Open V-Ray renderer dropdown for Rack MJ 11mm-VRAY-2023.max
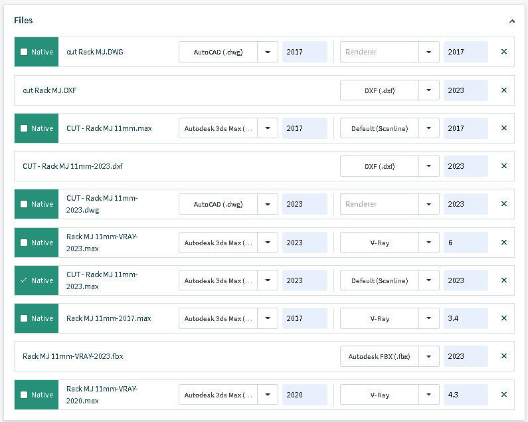 click(429, 243)
